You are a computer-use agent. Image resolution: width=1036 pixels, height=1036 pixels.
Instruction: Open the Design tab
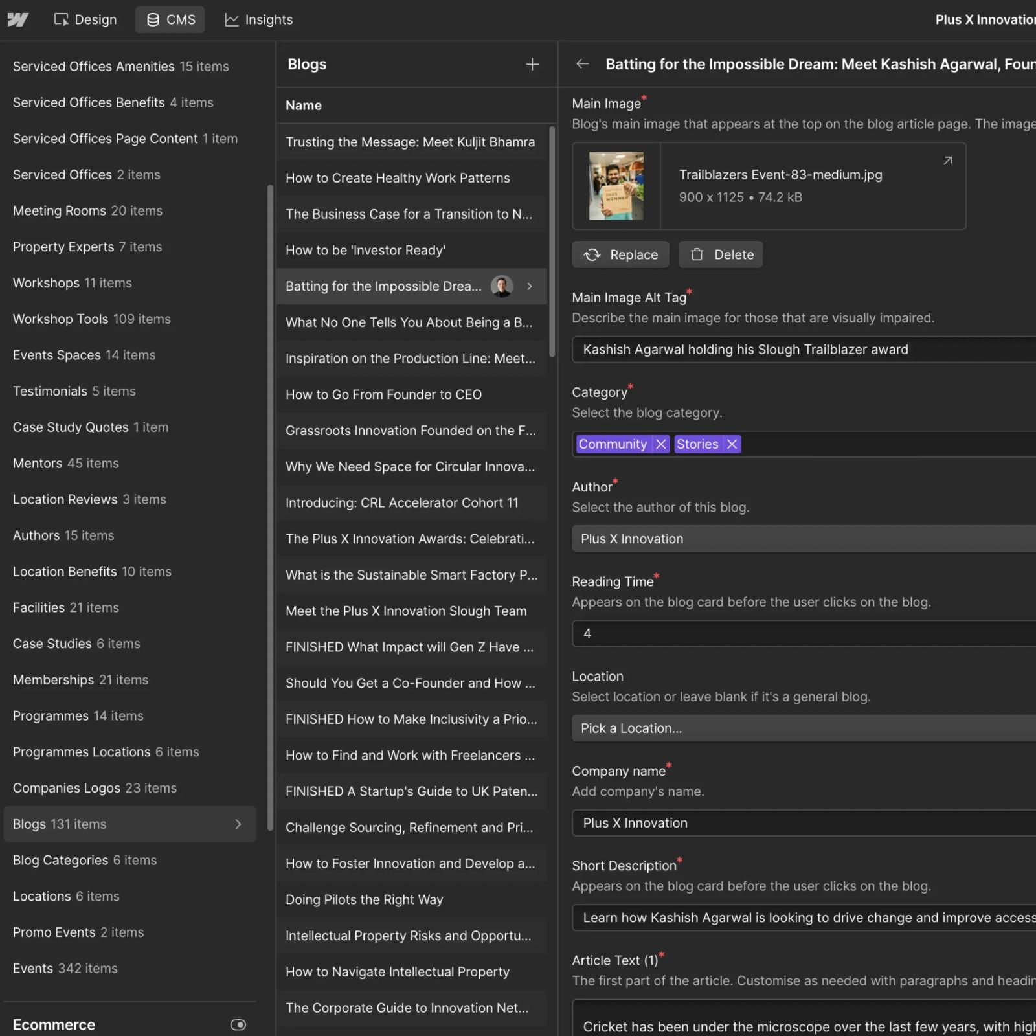pyautogui.click(x=85, y=19)
